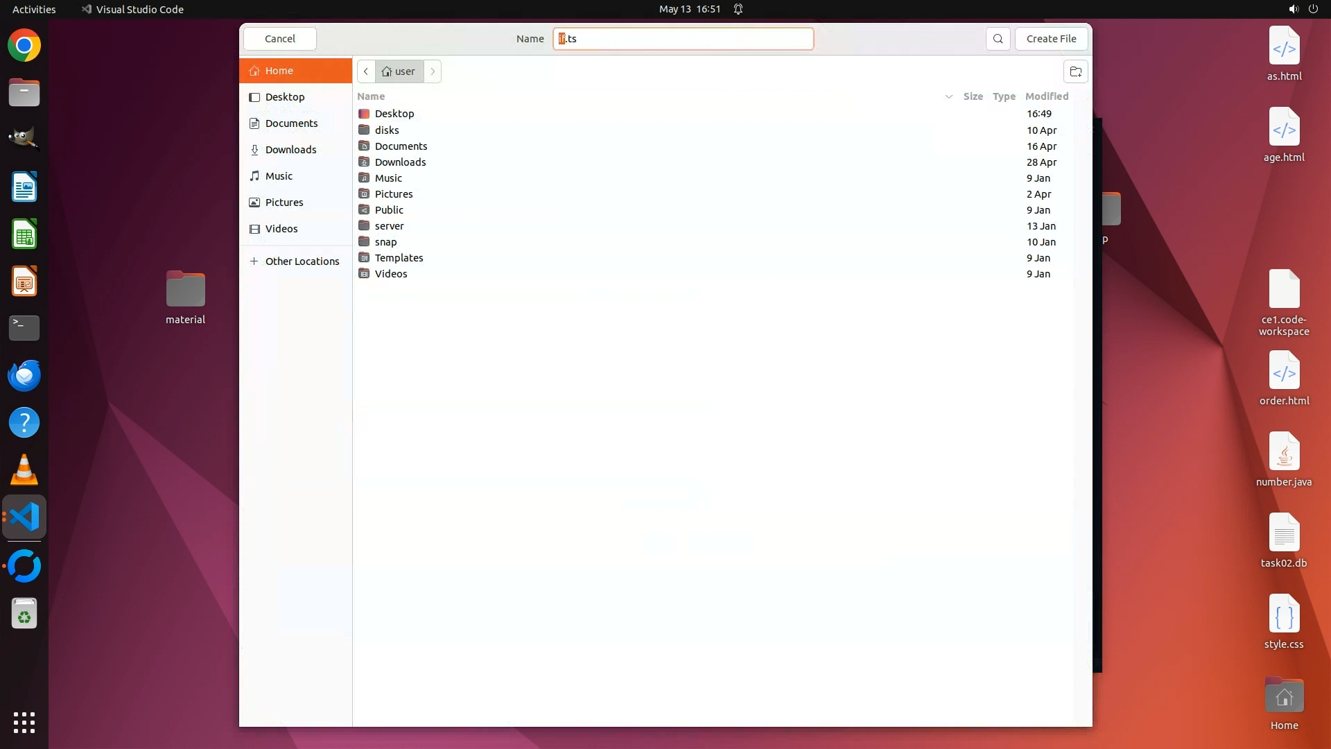The image size is (1331, 749).
Task: Open Thunderbird mail from the dock
Action: point(24,375)
